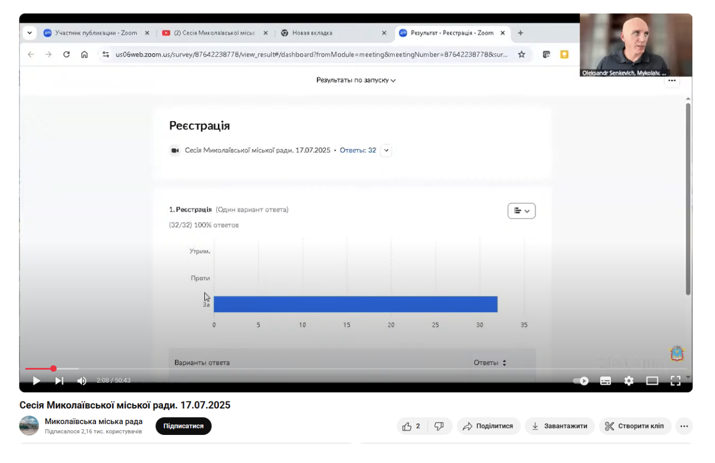Open Миколаївська міська рада channel avatar
The height and width of the screenshot is (463, 715).
click(x=29, y=426)
